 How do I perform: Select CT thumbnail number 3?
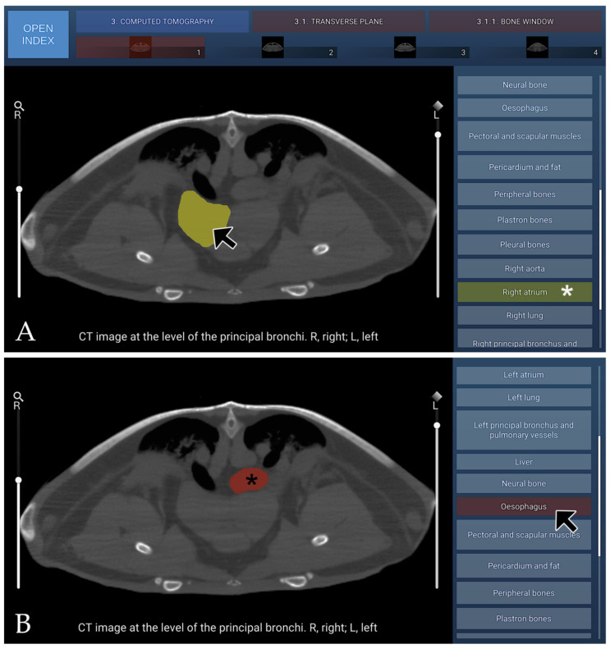405,48
